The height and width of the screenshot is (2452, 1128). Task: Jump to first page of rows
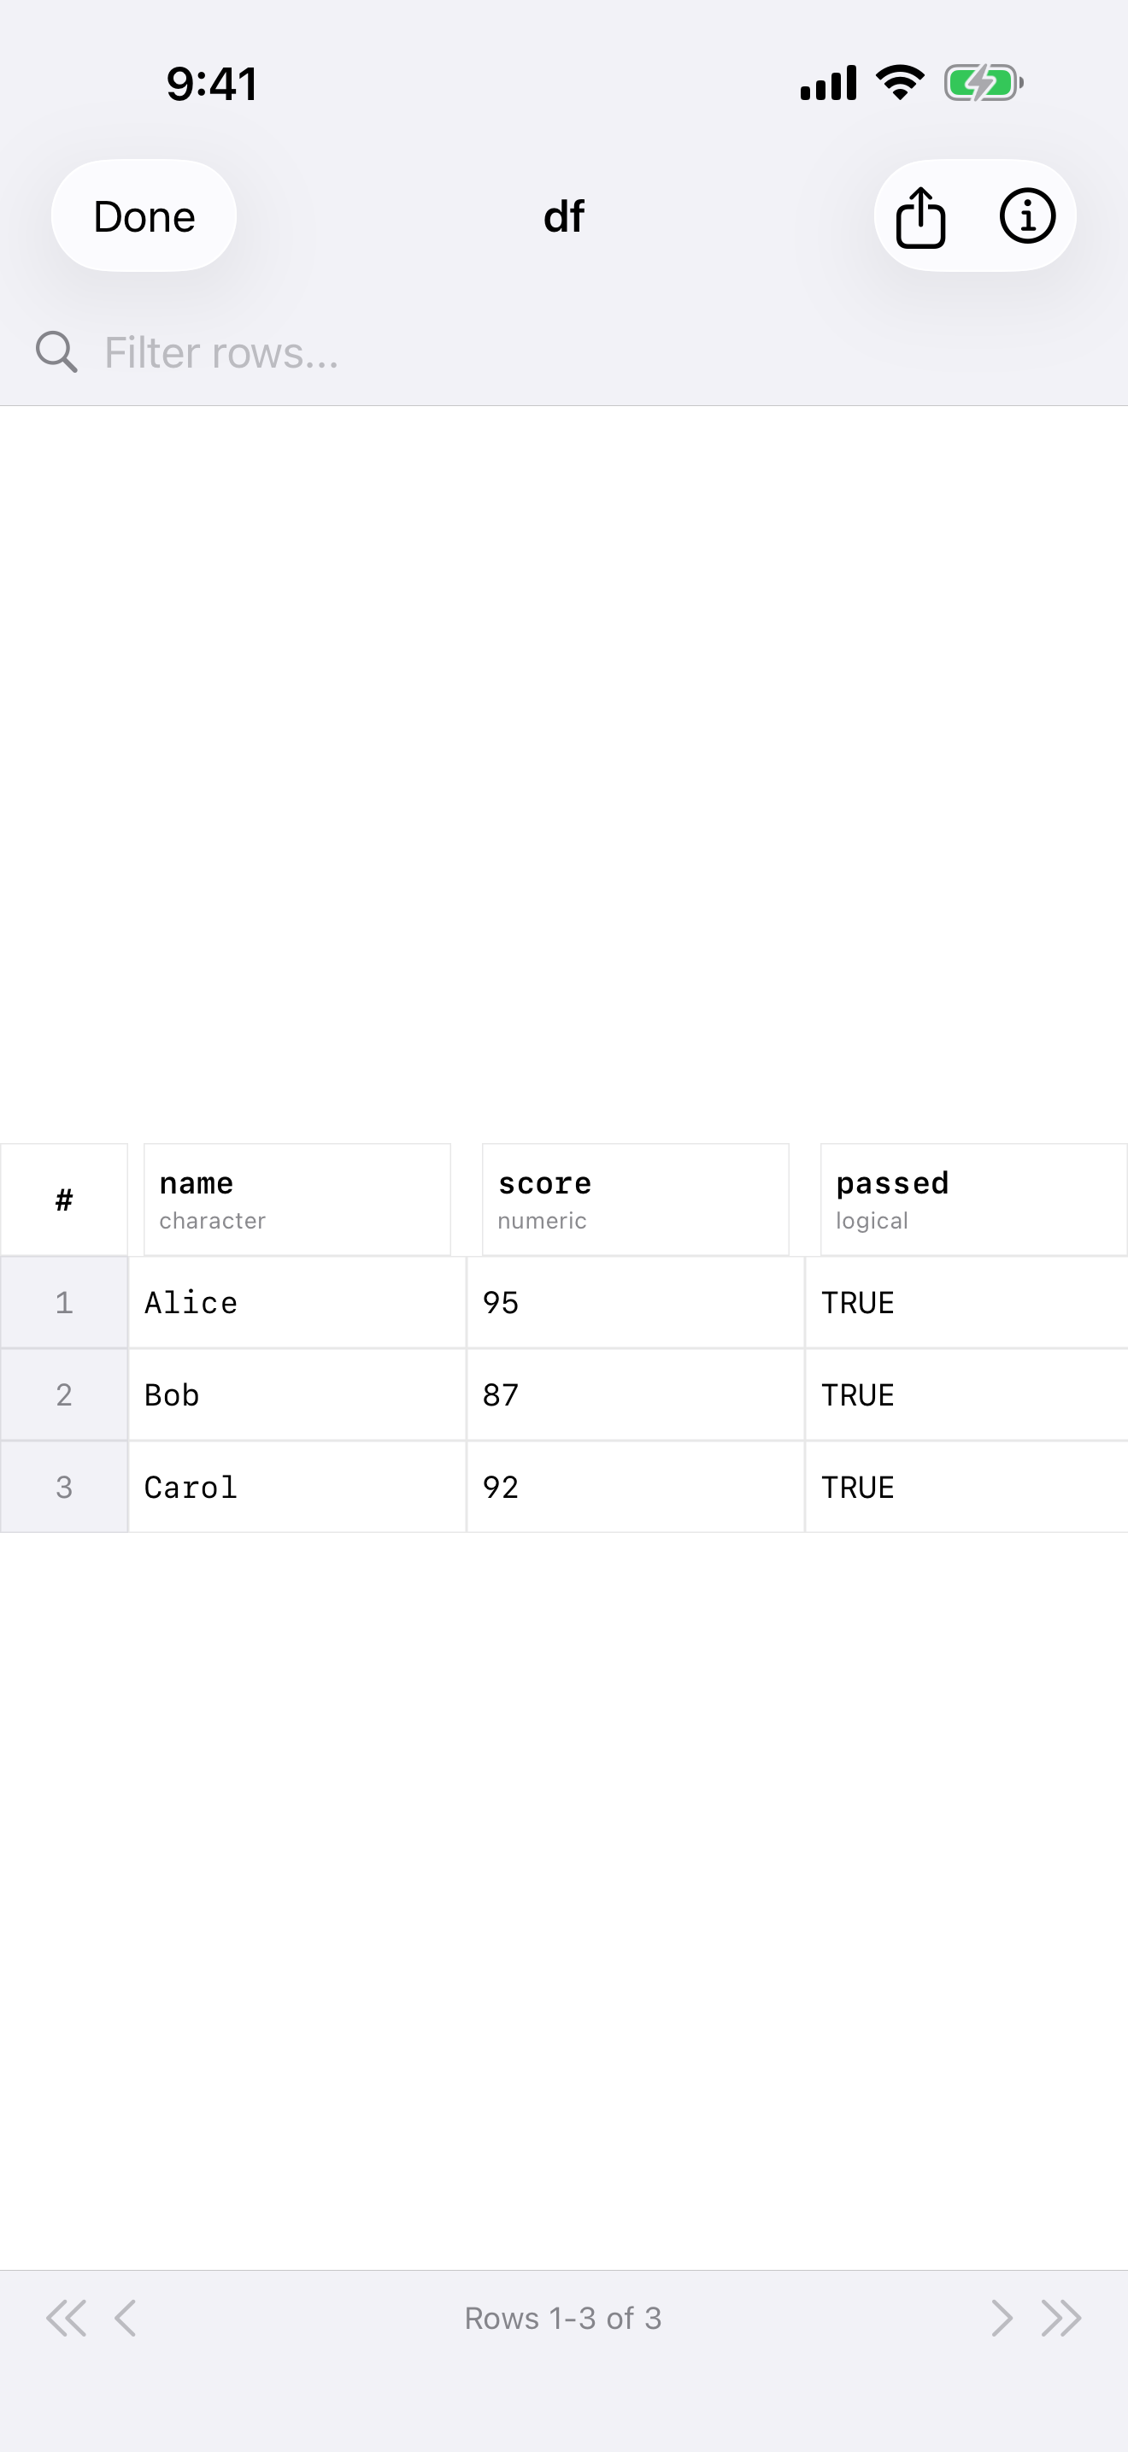pyautogui.click(x=66, y=2318)
